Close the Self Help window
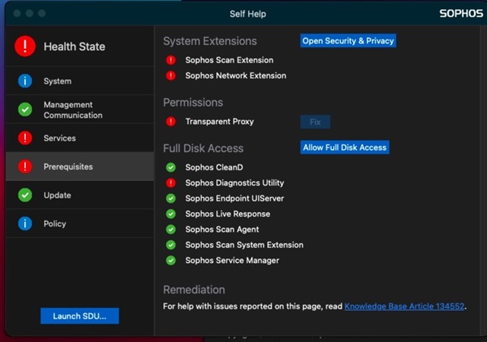The height and width of the screenshot is (342, 487). point(17,14)
